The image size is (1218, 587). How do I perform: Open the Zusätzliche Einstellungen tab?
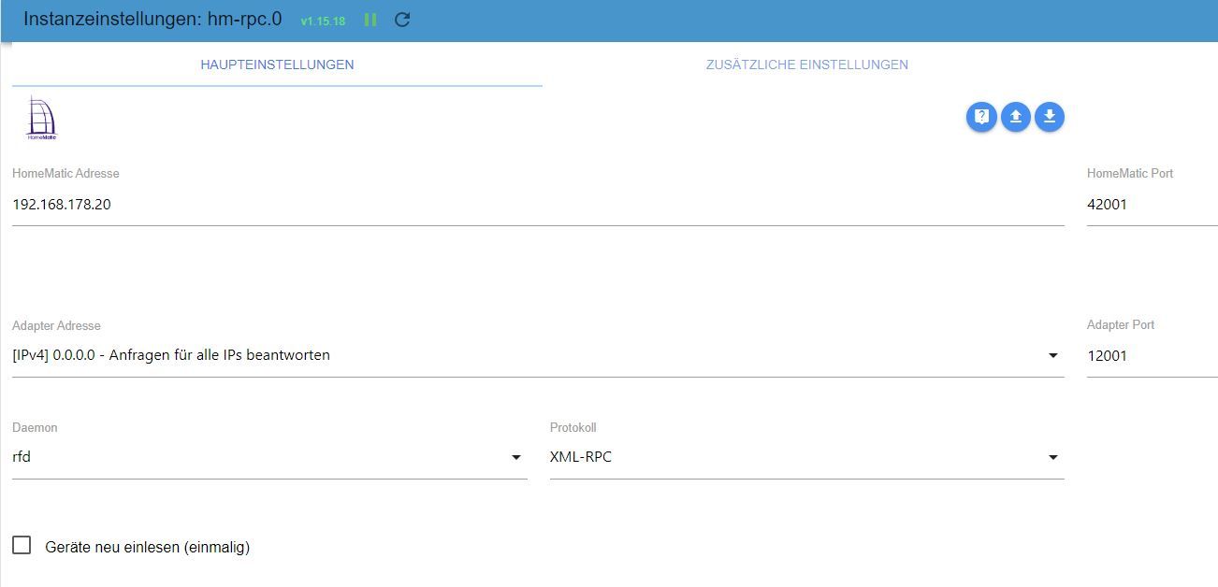pos(807,65)
